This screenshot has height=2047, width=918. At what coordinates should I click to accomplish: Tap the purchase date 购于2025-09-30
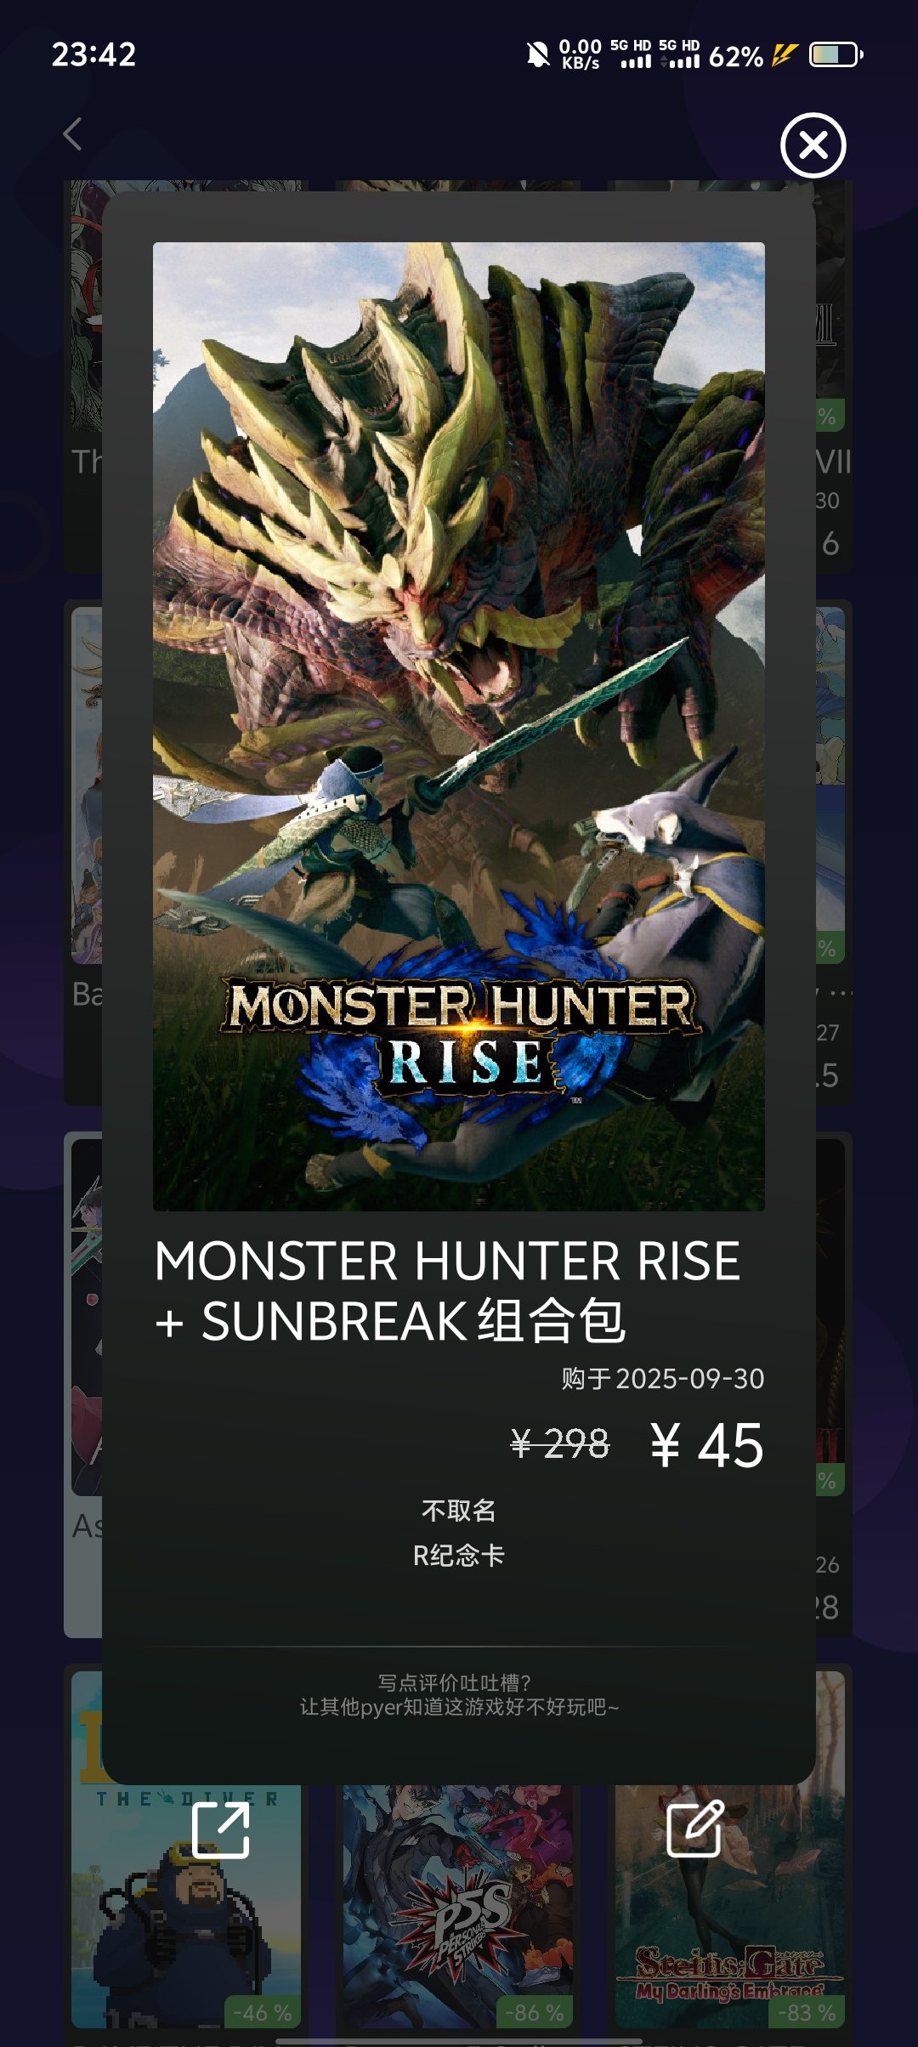coord(663,1379)
